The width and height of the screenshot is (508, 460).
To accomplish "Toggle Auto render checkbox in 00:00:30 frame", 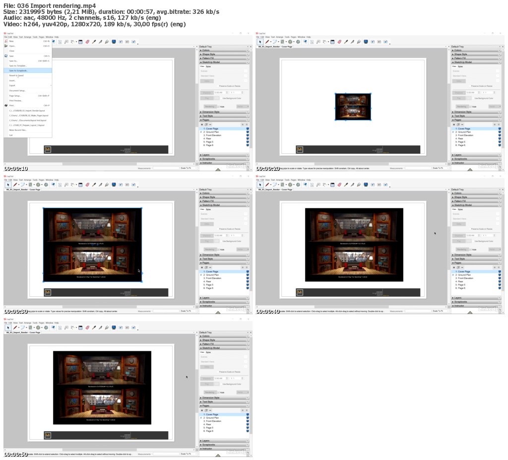I will (218, 249).
